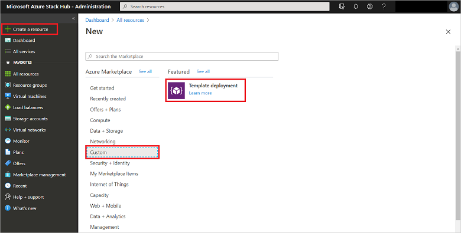Click Create a resource

tap(30, 29)
